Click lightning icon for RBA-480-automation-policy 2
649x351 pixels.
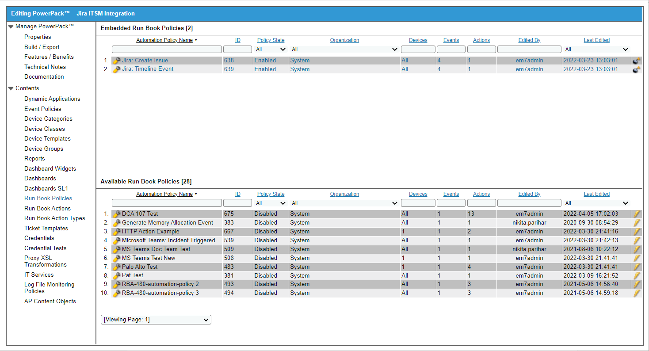point(637,284)
